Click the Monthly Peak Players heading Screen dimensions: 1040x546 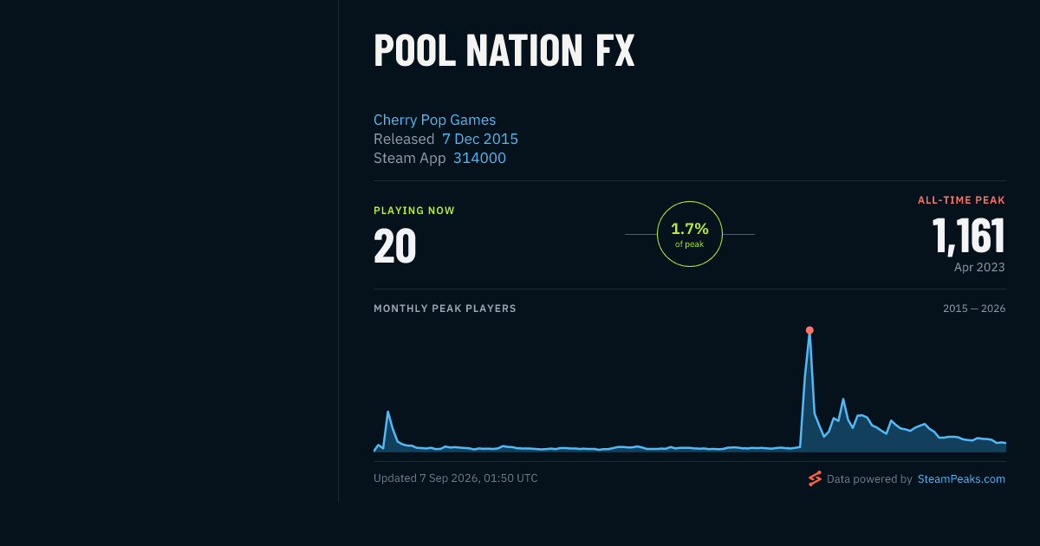pos(445,309)
